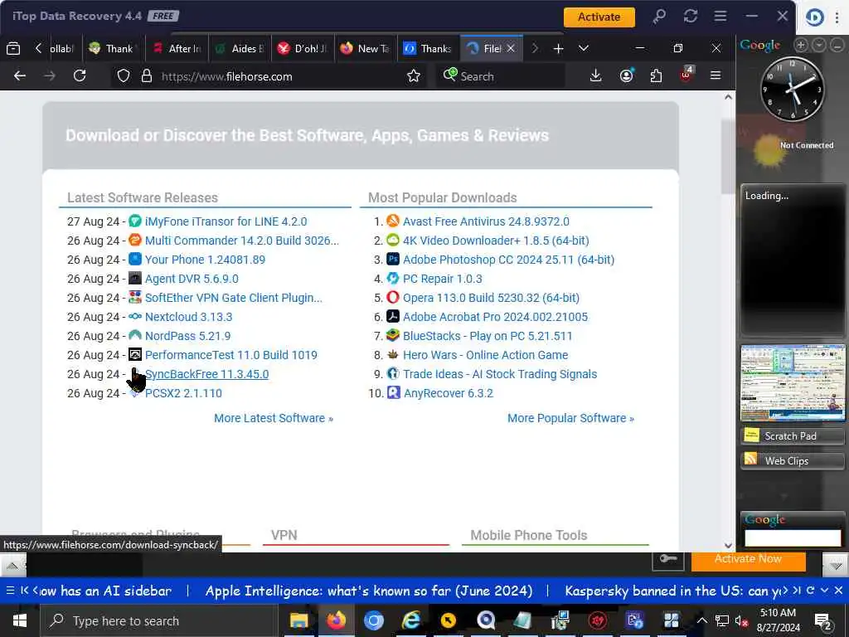Click the Avast Free Antivirus link

pos(486,221)
